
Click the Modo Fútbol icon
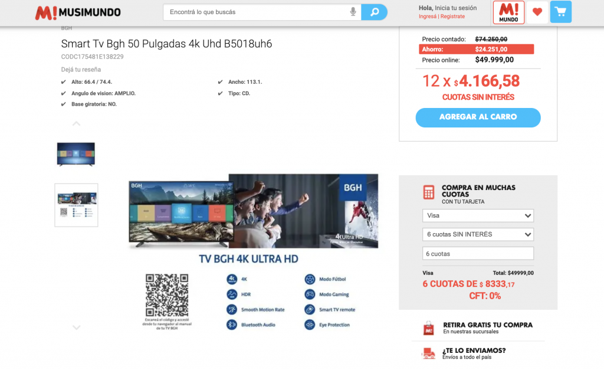tap(310, 279)
